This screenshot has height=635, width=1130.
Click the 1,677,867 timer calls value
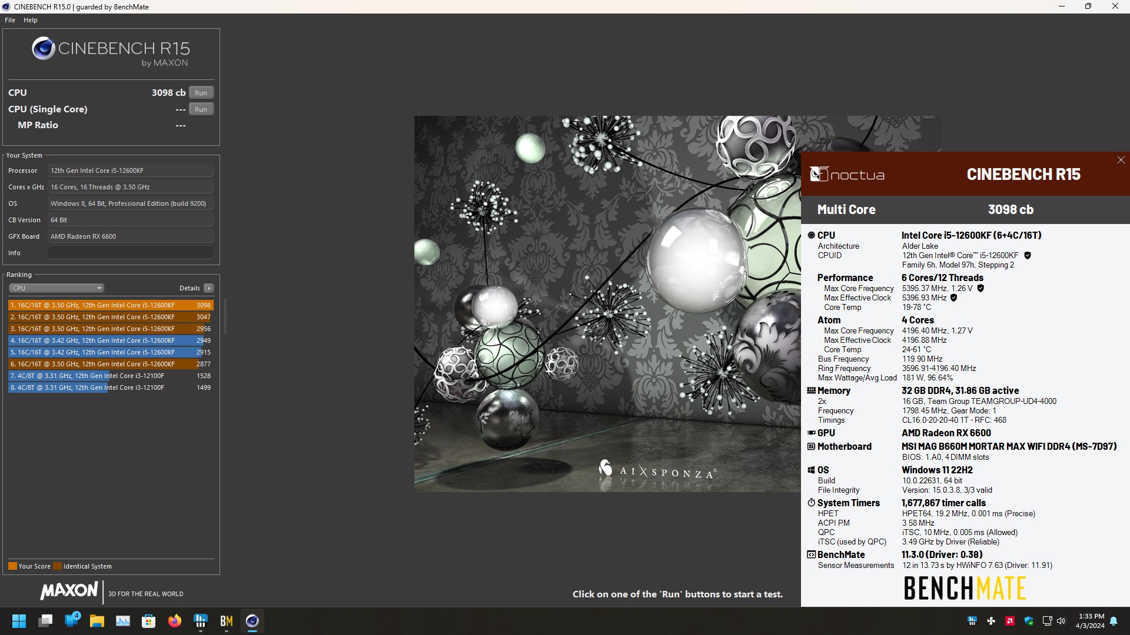(x=943, y=503)
